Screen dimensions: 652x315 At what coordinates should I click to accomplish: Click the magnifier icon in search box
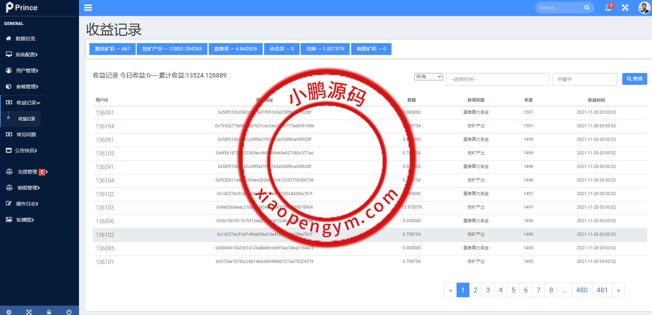pos(587,8)
